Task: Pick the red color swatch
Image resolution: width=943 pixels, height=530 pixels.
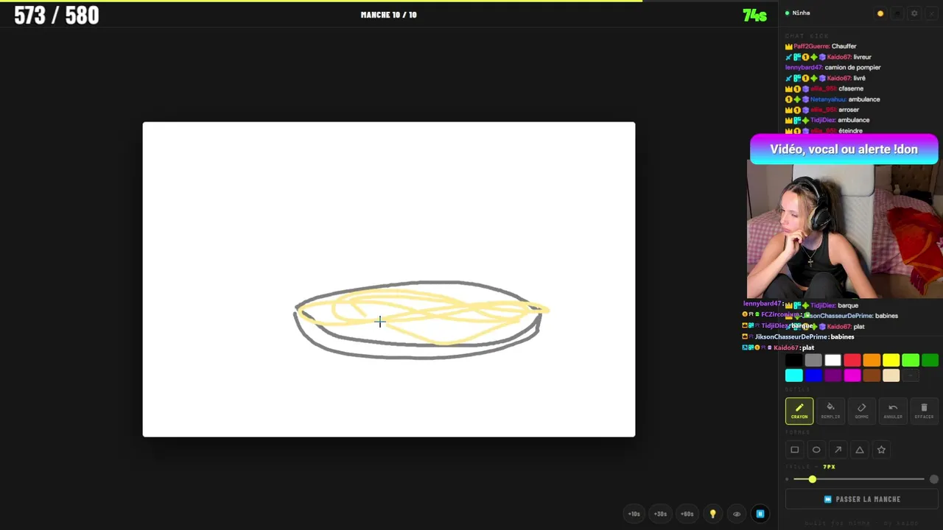Action: (852, 360)
